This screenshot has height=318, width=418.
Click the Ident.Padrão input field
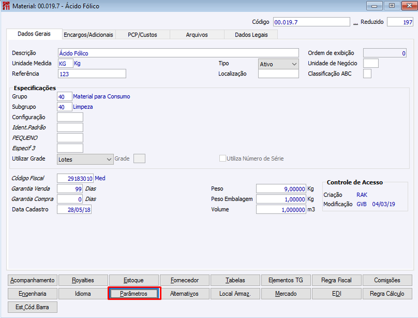coord(70,128)
